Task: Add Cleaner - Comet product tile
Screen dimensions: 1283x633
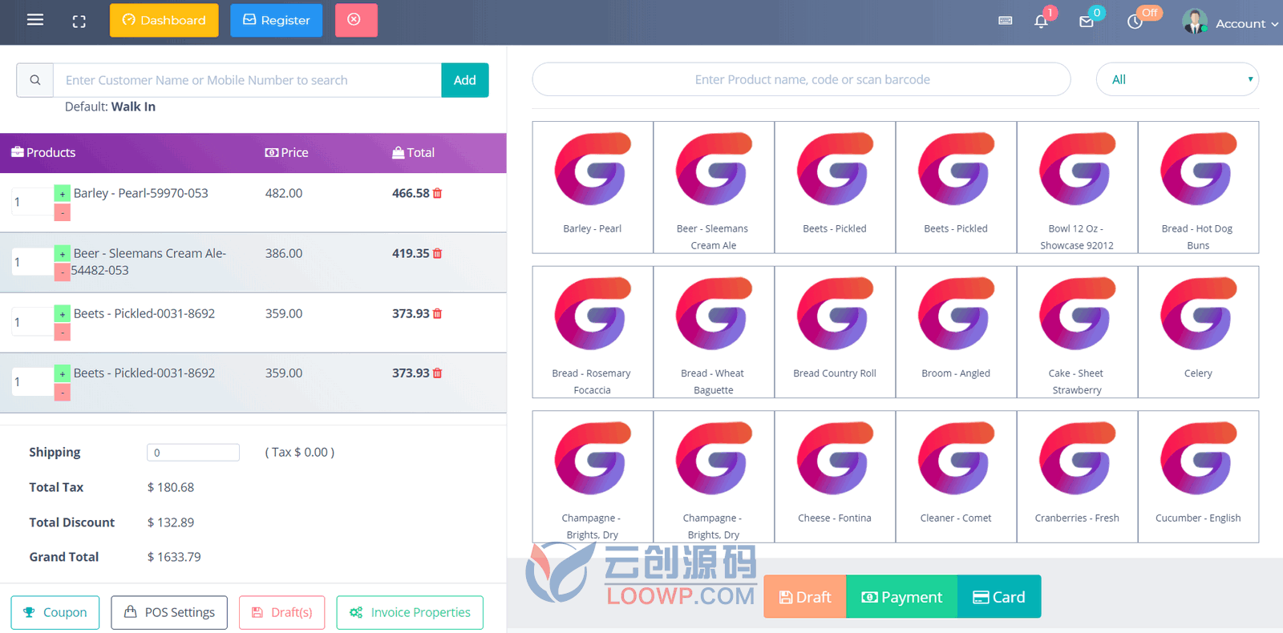Action: [x=956, y=477]
